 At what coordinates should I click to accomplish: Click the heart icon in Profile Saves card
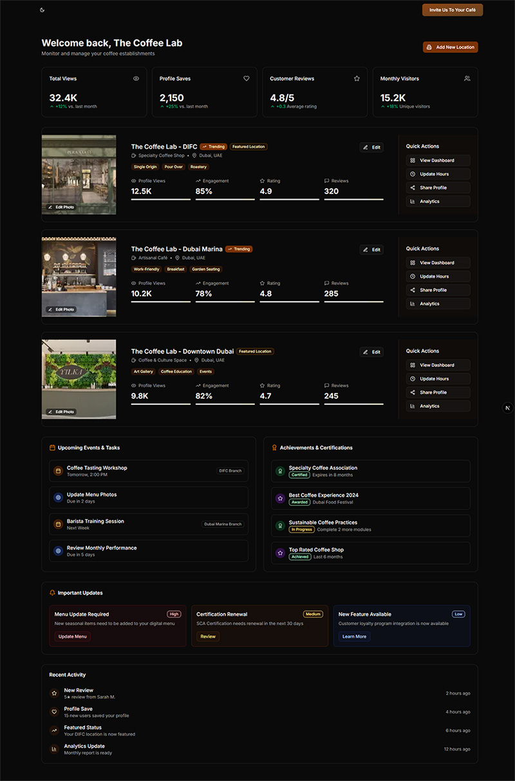[247, 79]
